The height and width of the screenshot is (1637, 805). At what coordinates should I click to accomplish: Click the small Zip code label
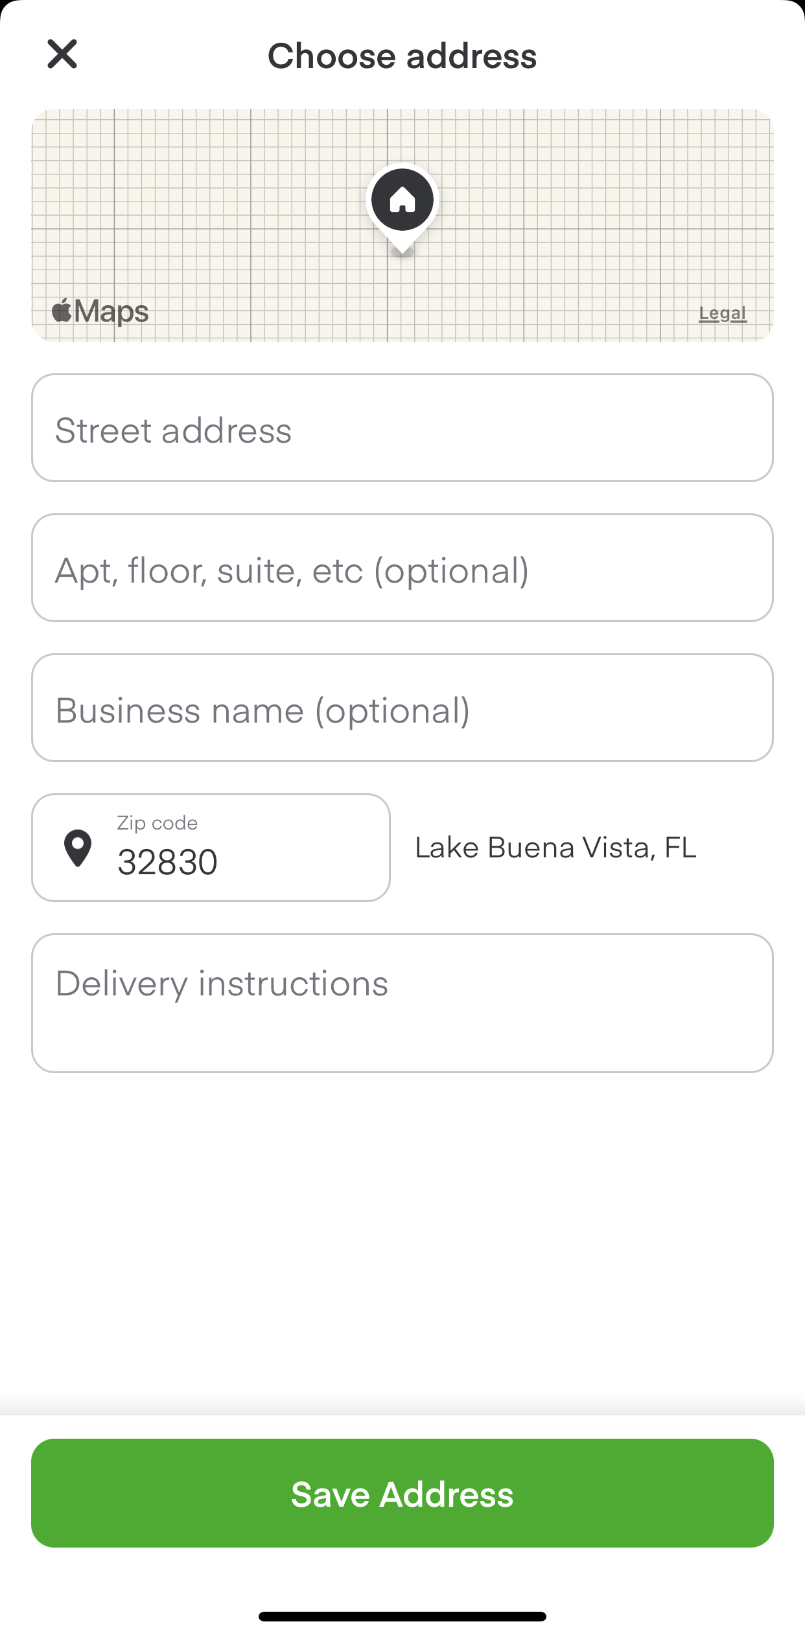pos(157,823)
